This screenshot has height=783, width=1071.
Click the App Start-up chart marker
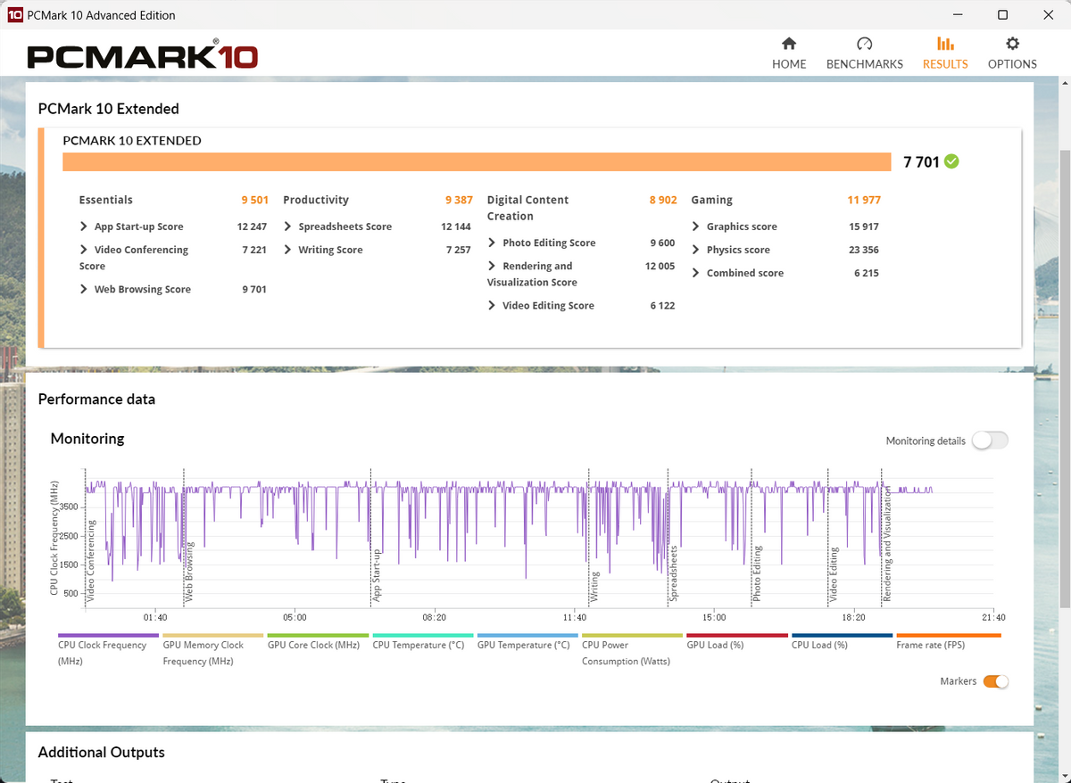tap(377, 575)
